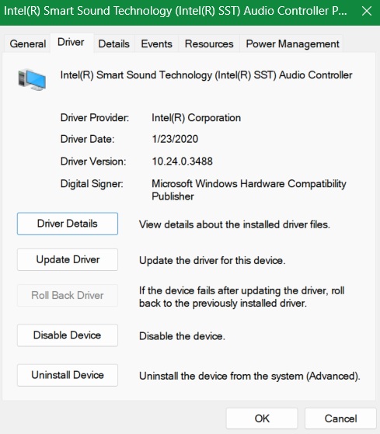Open the Resources tab

click(x=209, y=43)
